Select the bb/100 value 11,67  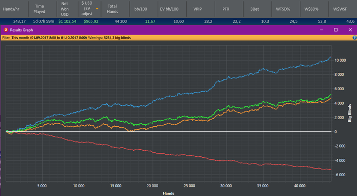coord(150,21)
